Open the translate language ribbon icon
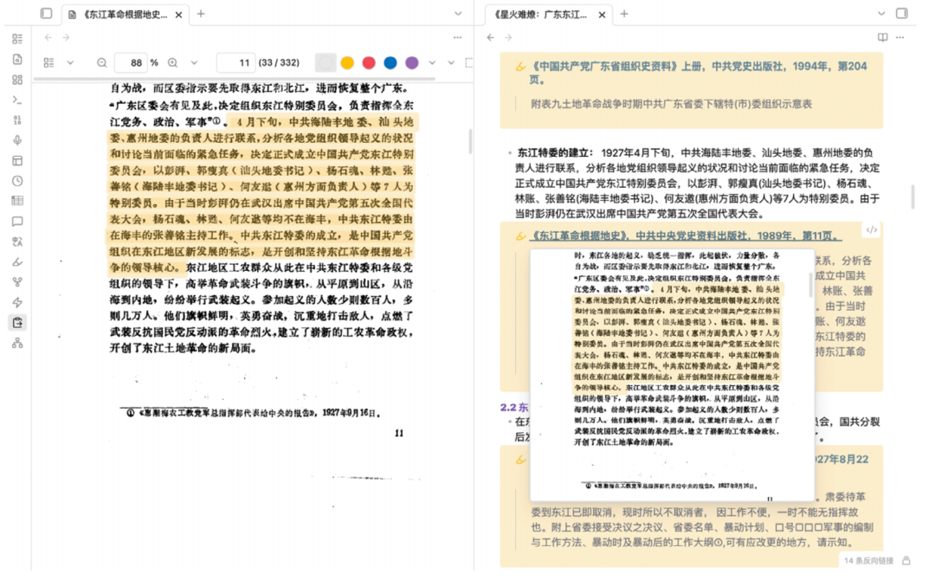The image size is (935, 580). point(17,242)
